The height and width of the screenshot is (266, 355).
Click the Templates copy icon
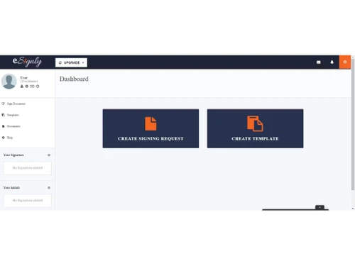tap(4, 115)
